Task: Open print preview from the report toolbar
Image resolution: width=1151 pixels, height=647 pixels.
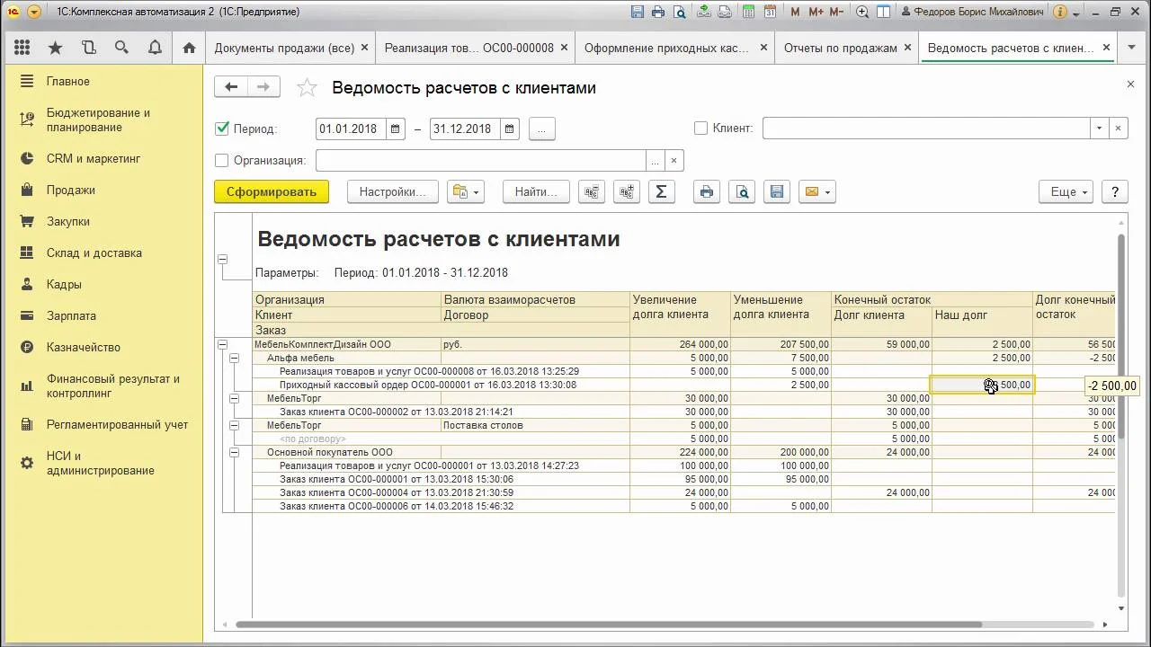Action: pos(742,191)
